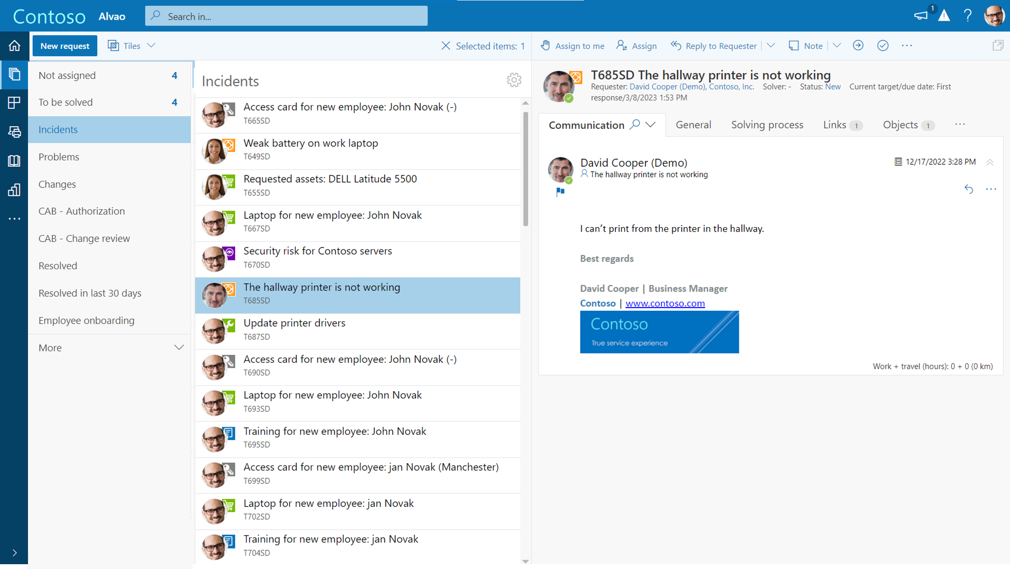Collapse David Cooper's message with chevron
Screen dimensions: 1010x569
pos(990,162)
